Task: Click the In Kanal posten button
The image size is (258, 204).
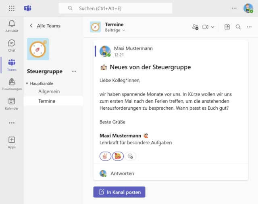Action: tap(119, 192)
